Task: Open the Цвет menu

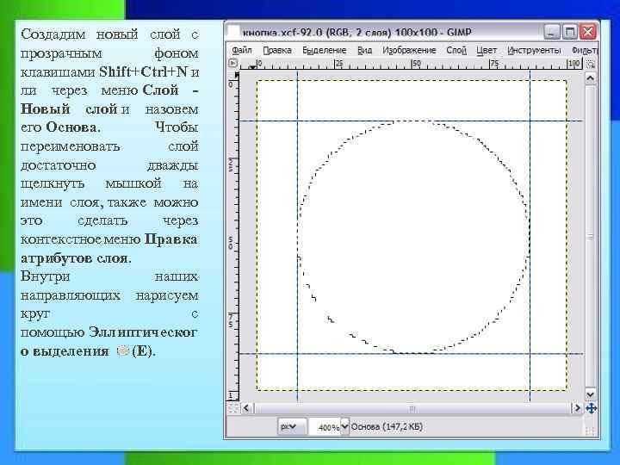Action: click(487, 50)
